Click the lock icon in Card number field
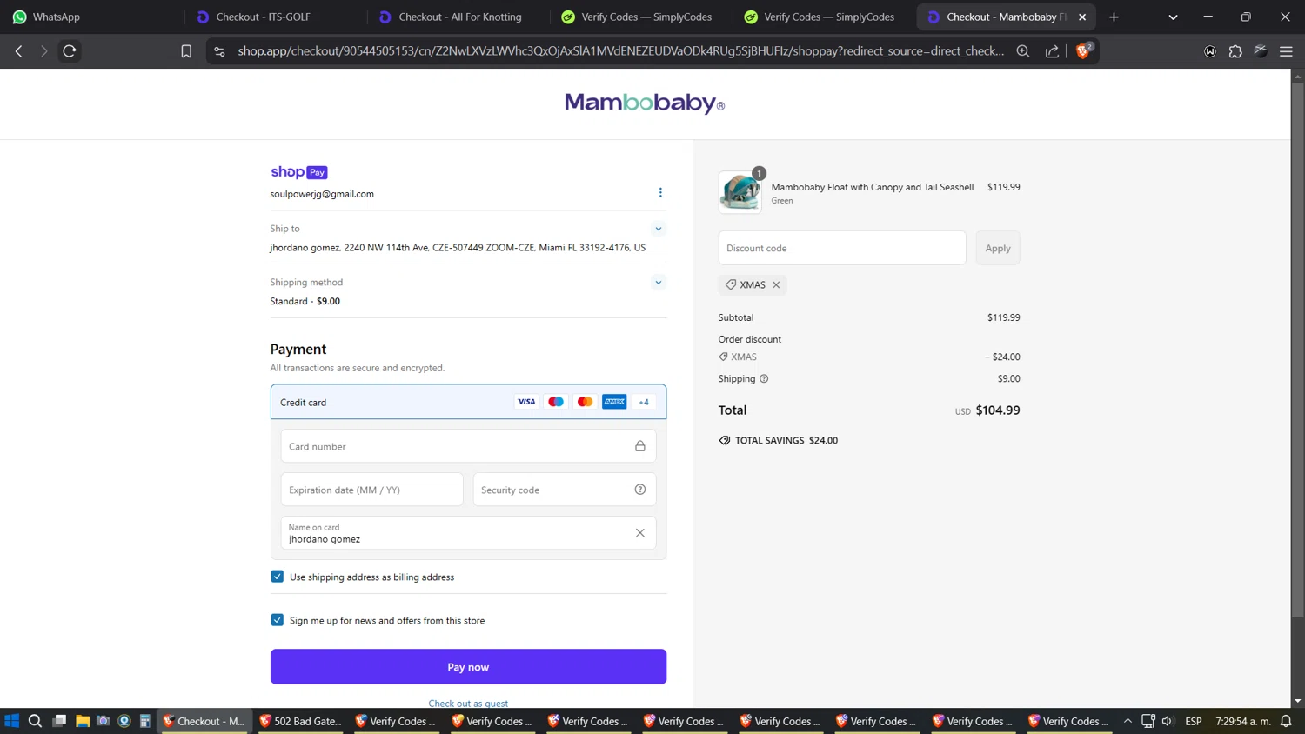The image size is (1305, 734). tap(640, 446)
